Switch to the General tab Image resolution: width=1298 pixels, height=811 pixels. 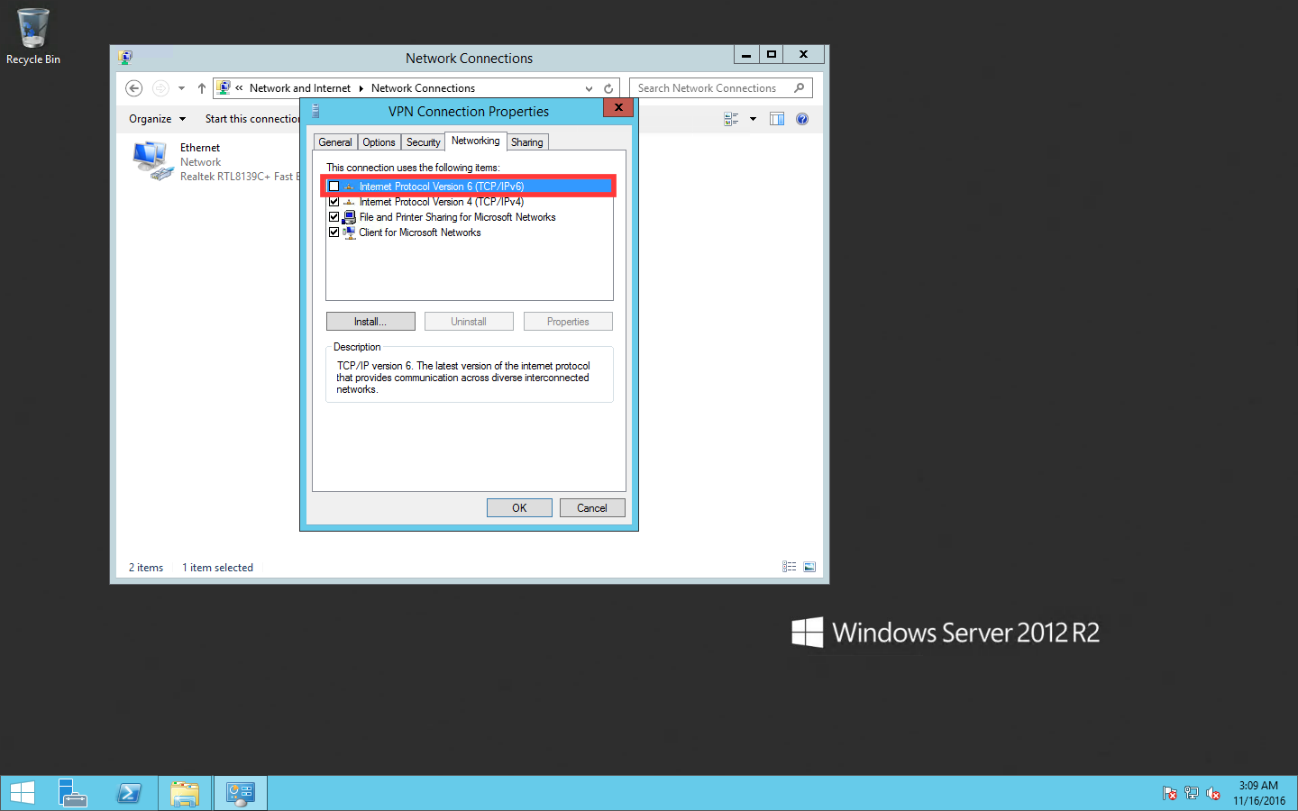[335, 142]
